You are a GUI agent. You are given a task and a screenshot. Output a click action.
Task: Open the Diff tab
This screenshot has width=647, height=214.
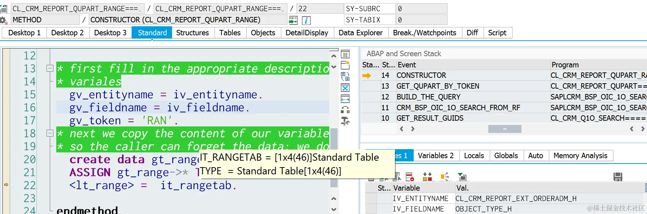click(x=472, y=33)
